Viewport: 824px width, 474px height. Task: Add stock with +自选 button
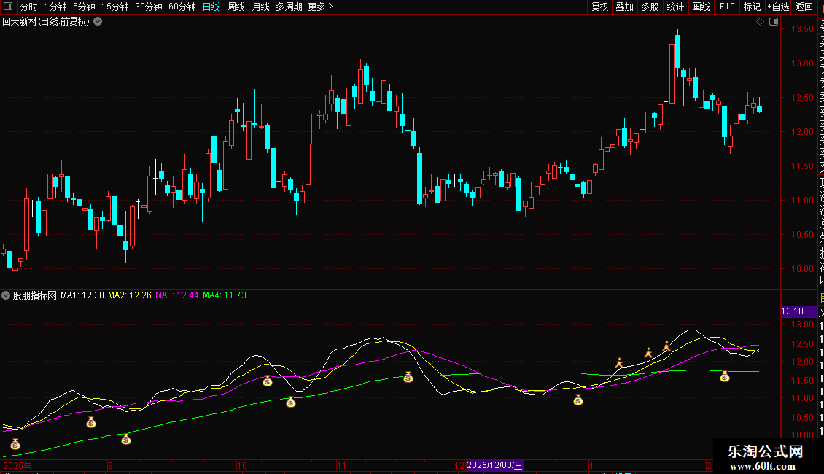[778, 7]
